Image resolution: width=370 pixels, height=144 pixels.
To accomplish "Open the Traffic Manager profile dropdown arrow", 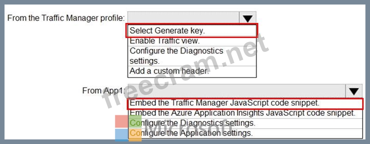I will pyautogui.click(x=247, y=18).
